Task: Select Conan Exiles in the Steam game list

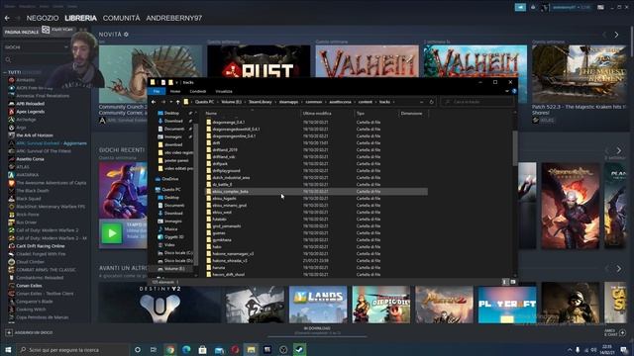Action: pos(29,286)
